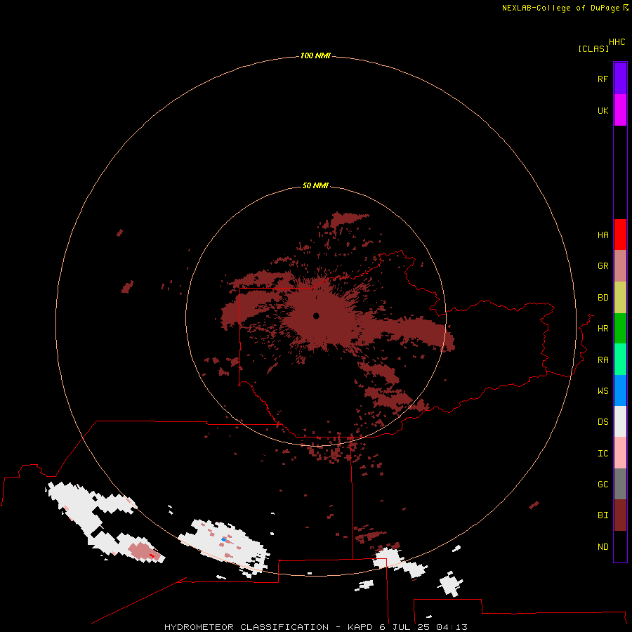The height and width of the screenshot is (632, 632).
Task: Click the ND legend label
Action: (x=603, y=546)
